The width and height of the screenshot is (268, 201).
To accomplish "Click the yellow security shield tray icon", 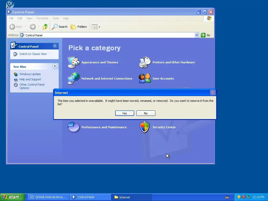I will click(239, 197).
